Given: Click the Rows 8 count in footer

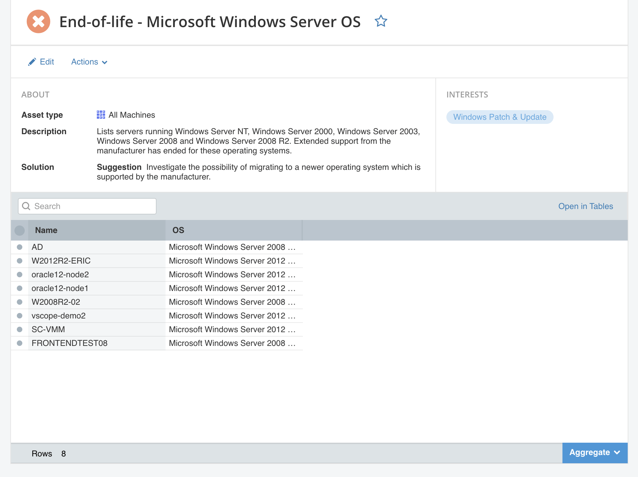Looking at the screenshot, I should [49, 454].
